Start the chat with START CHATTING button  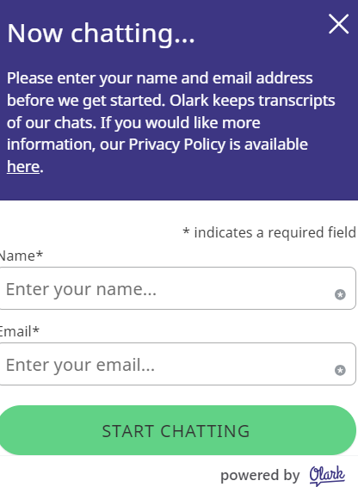[177, 430]
